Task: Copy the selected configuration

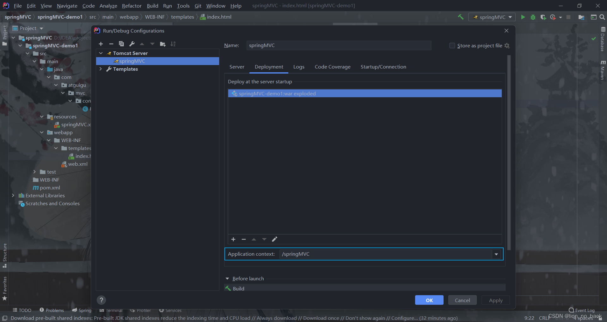Action: click(121, 44)
